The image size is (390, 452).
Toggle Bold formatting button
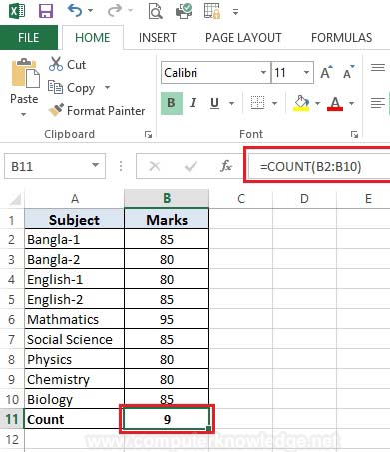coord(172,103)
